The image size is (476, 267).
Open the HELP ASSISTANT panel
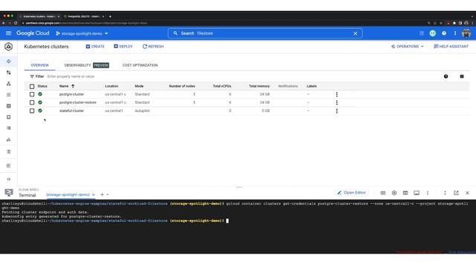coord(451,46)
